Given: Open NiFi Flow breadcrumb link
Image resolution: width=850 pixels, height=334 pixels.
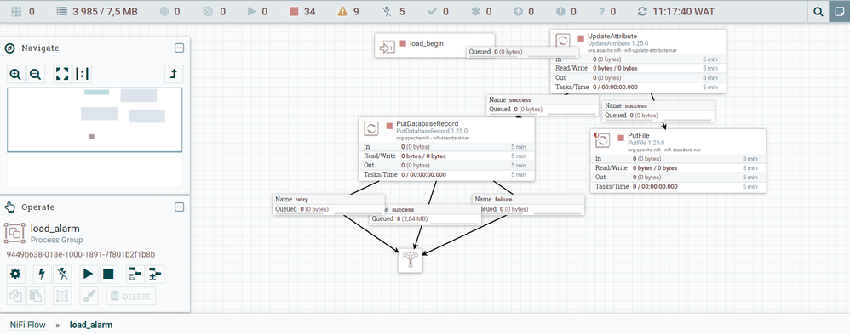Looking at the screenshot, I should tap(27, 325).
